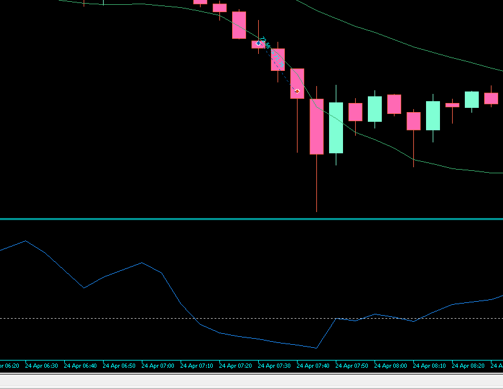Click the 24 Apr 07:30 time label
Image resolution: width=503 pixels, height=389 pixels.
[275, 366]
